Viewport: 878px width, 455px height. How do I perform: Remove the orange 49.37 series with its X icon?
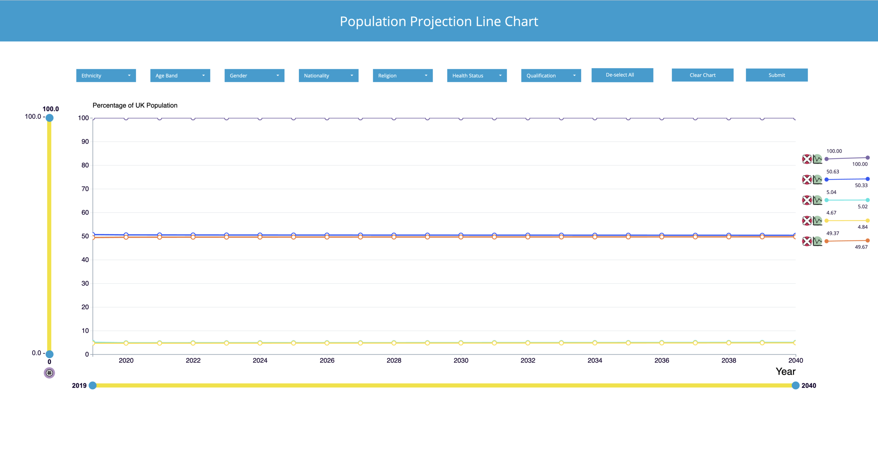click(807, 241)
